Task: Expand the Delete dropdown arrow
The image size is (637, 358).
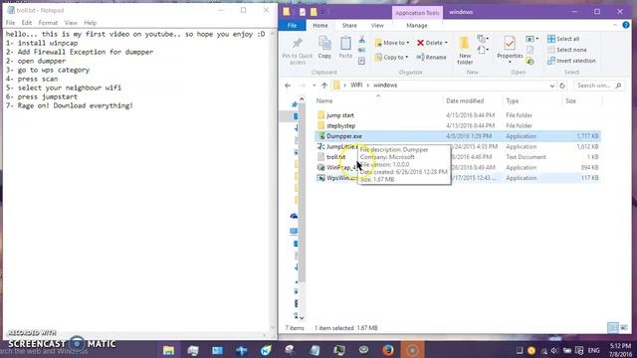Action: (446, 43)
